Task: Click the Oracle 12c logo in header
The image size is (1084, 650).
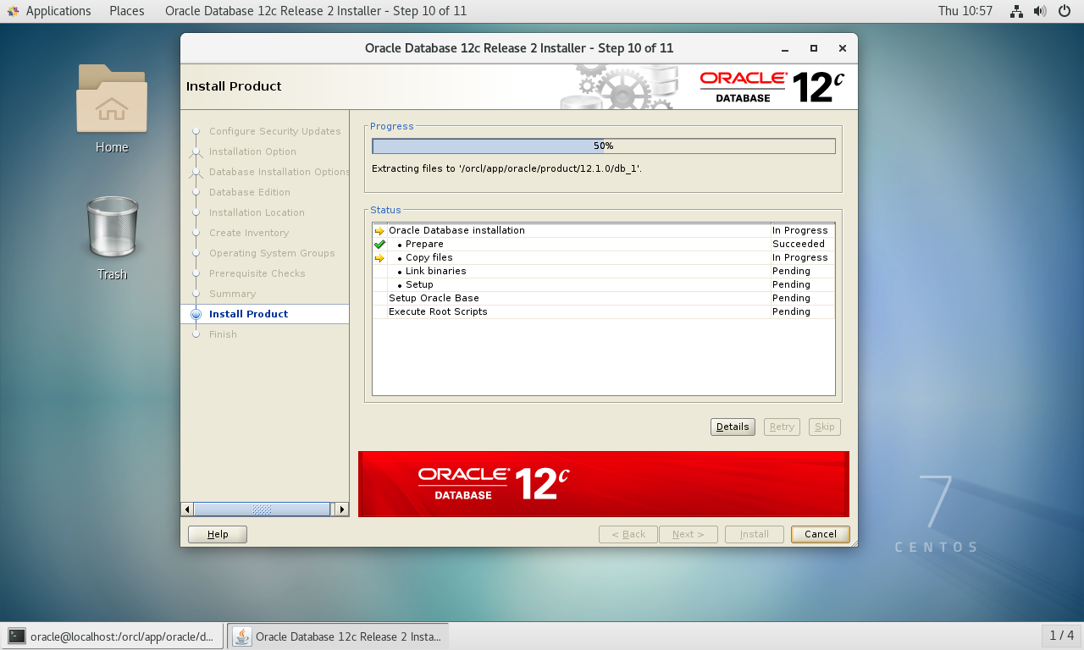Action: [x=772, y=86]
